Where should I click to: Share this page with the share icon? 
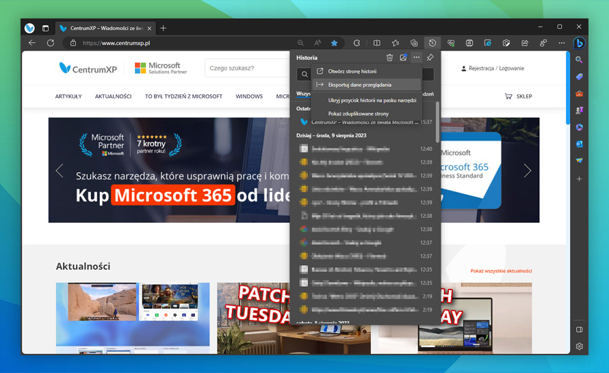point(525,43)
